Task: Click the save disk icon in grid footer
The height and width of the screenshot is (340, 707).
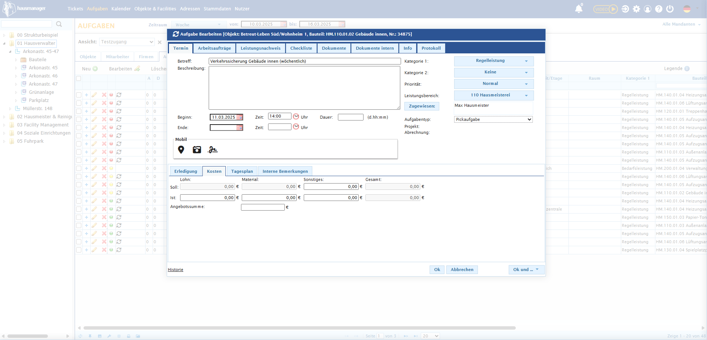Action: 100,336
